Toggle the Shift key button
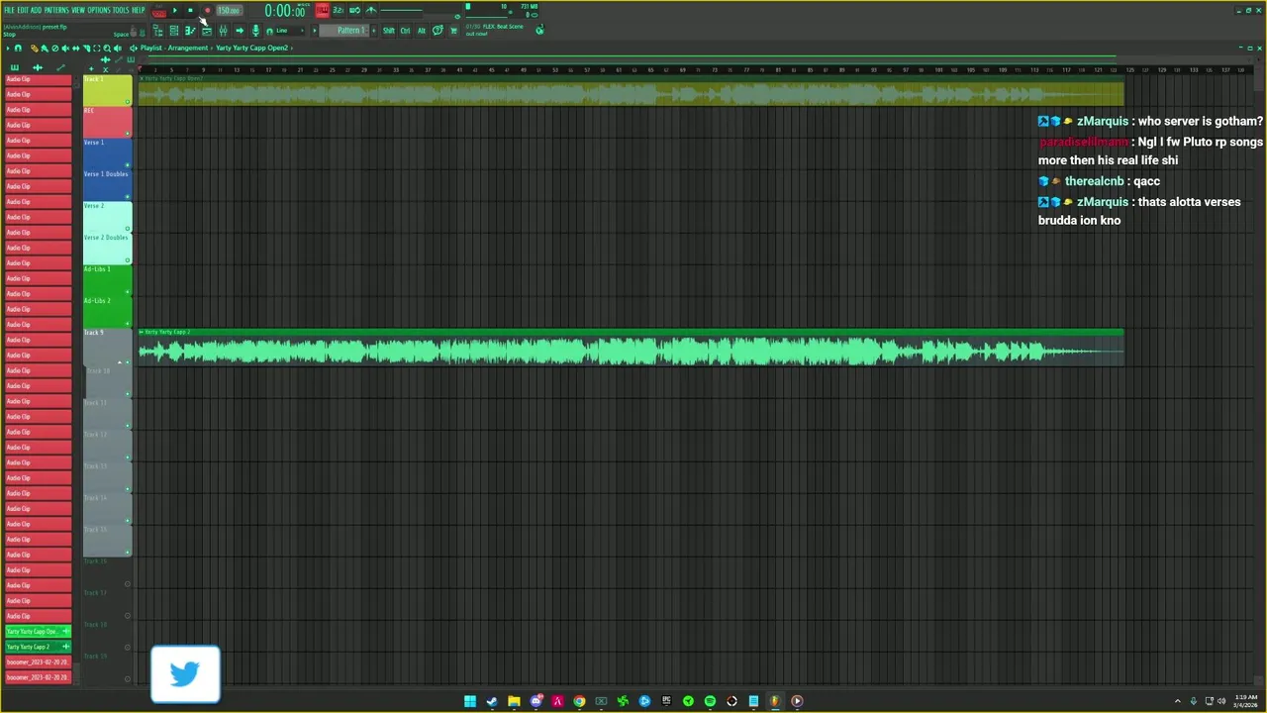The image size is (1267, 713). [389, 31]
